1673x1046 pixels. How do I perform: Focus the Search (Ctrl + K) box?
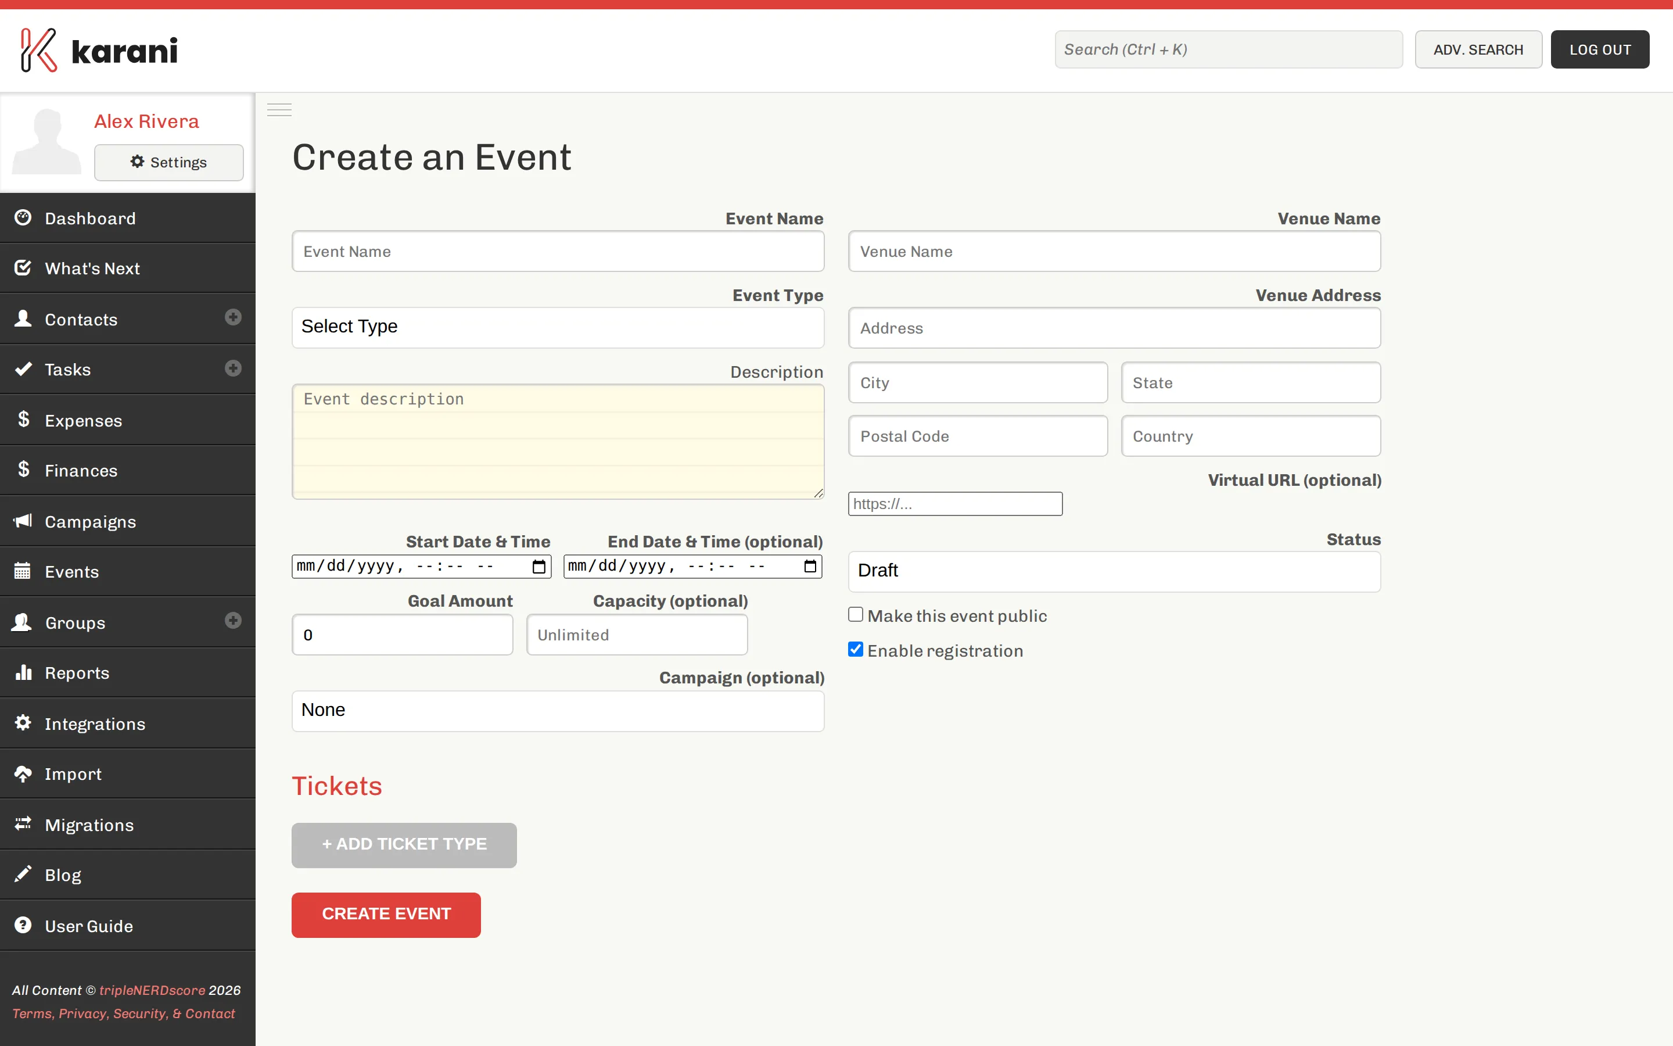point(1229,50)
